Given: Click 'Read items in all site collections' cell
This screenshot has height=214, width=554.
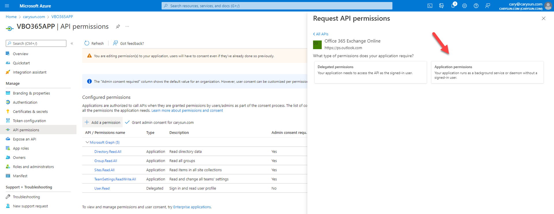Looking at the screenshot, I should click(x=196, y=170).
